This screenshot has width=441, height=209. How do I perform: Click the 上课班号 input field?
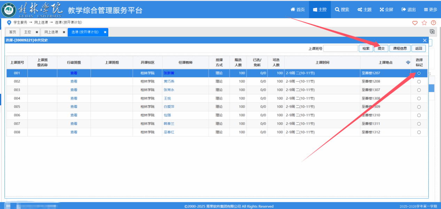340,48
